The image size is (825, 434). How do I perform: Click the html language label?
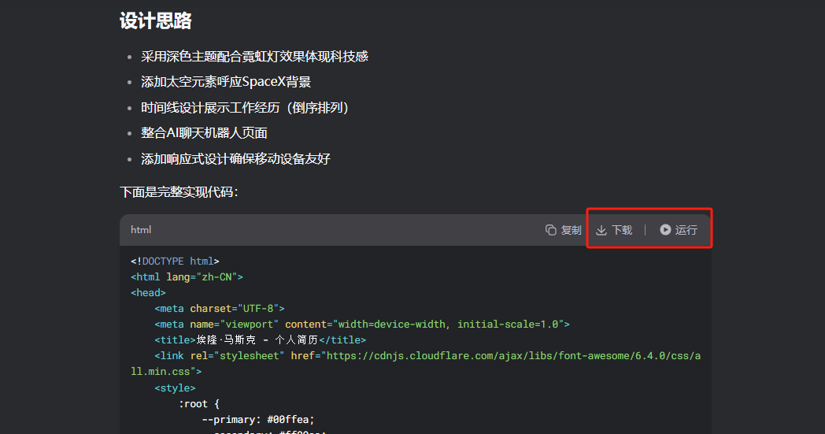pos(141,230)
